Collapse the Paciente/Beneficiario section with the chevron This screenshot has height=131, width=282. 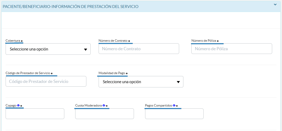click(x=275, y=5)
